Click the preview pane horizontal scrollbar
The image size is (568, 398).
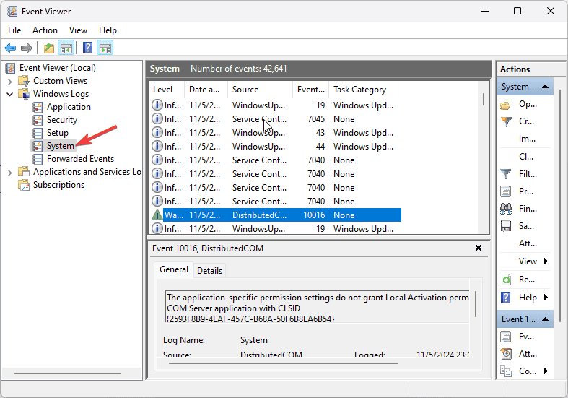pyautogui.click(x=283, y=363)
